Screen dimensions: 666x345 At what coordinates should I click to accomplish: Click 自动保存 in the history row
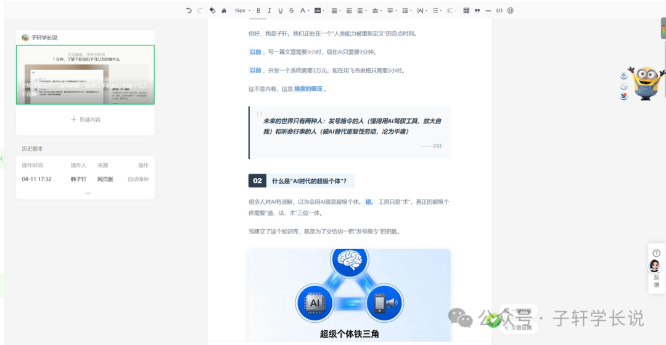click(x=138, y=179)
